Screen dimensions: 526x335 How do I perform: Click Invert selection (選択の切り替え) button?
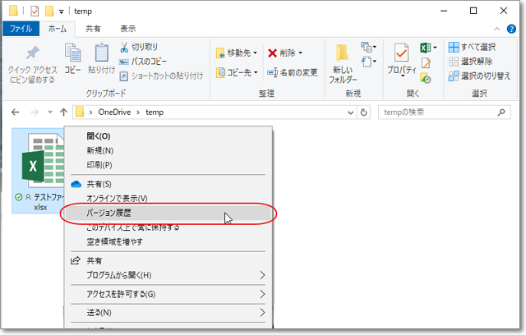click(478, 76)
